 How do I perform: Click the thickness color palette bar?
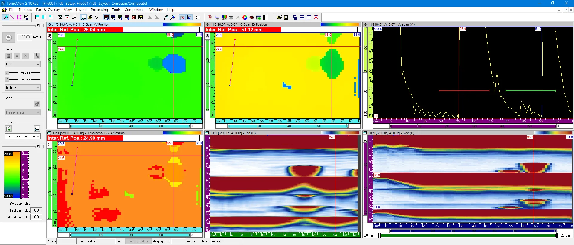[x=13, y=175]
